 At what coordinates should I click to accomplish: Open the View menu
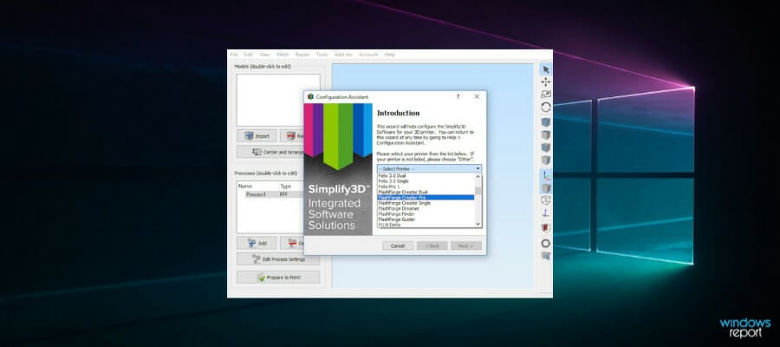pyautogui.click(x=264, y=55)
